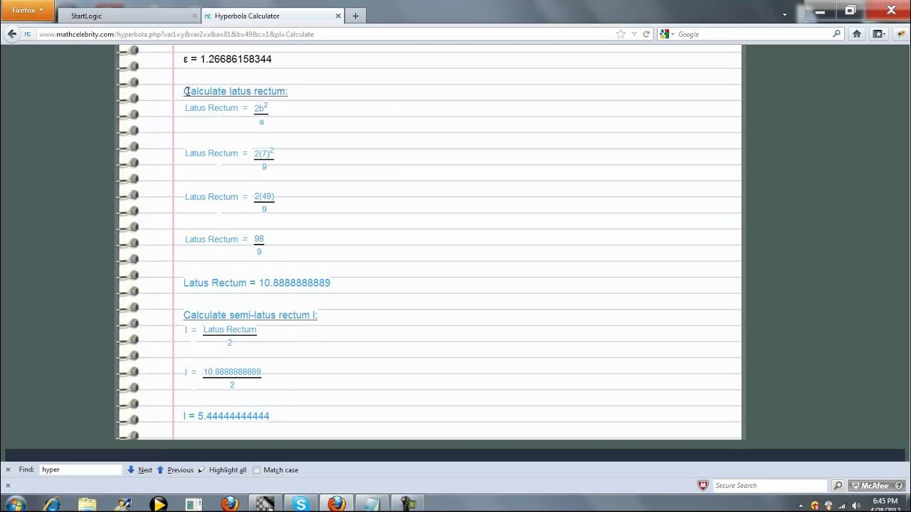The width and height of the screenshot is (911, 512).
Task: Close the add-on bar below Find
Action: (x=8, y=485)
